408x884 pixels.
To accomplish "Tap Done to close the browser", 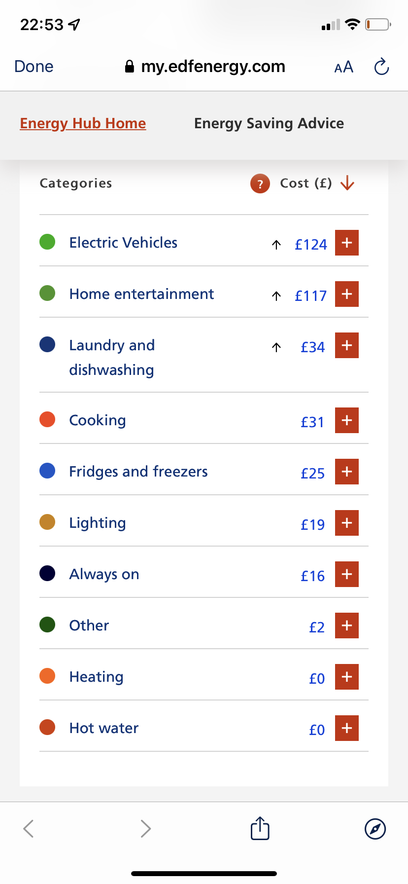I will click(34, 67).
